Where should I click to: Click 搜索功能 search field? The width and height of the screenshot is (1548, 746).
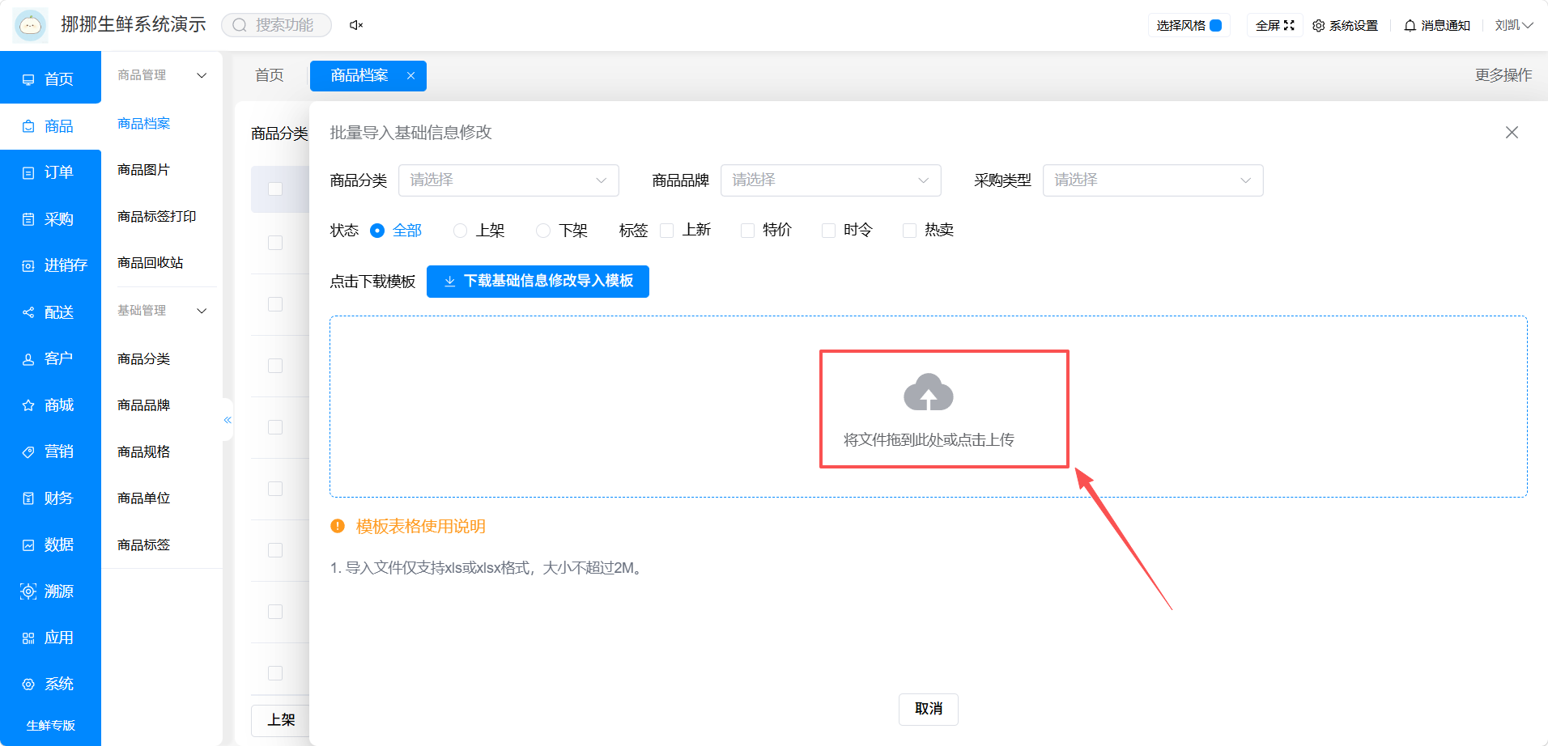point(277,25)
